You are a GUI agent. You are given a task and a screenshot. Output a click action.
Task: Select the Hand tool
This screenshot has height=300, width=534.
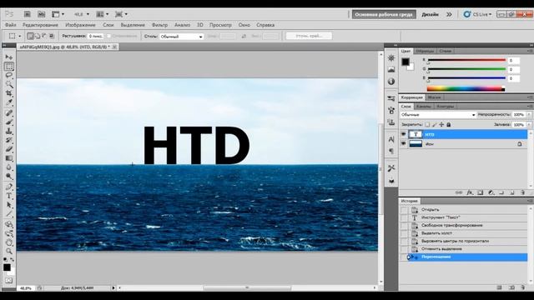9,242
